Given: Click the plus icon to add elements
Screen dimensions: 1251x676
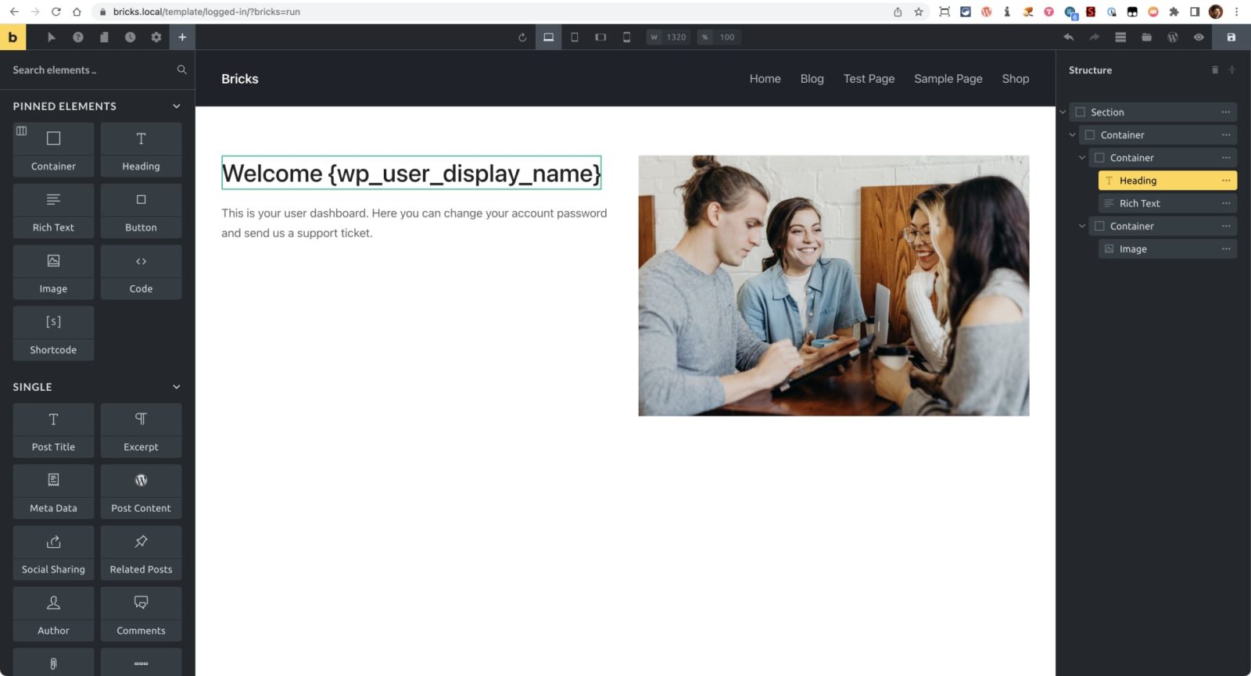Looking at the screenshot, I should point(182,38).
